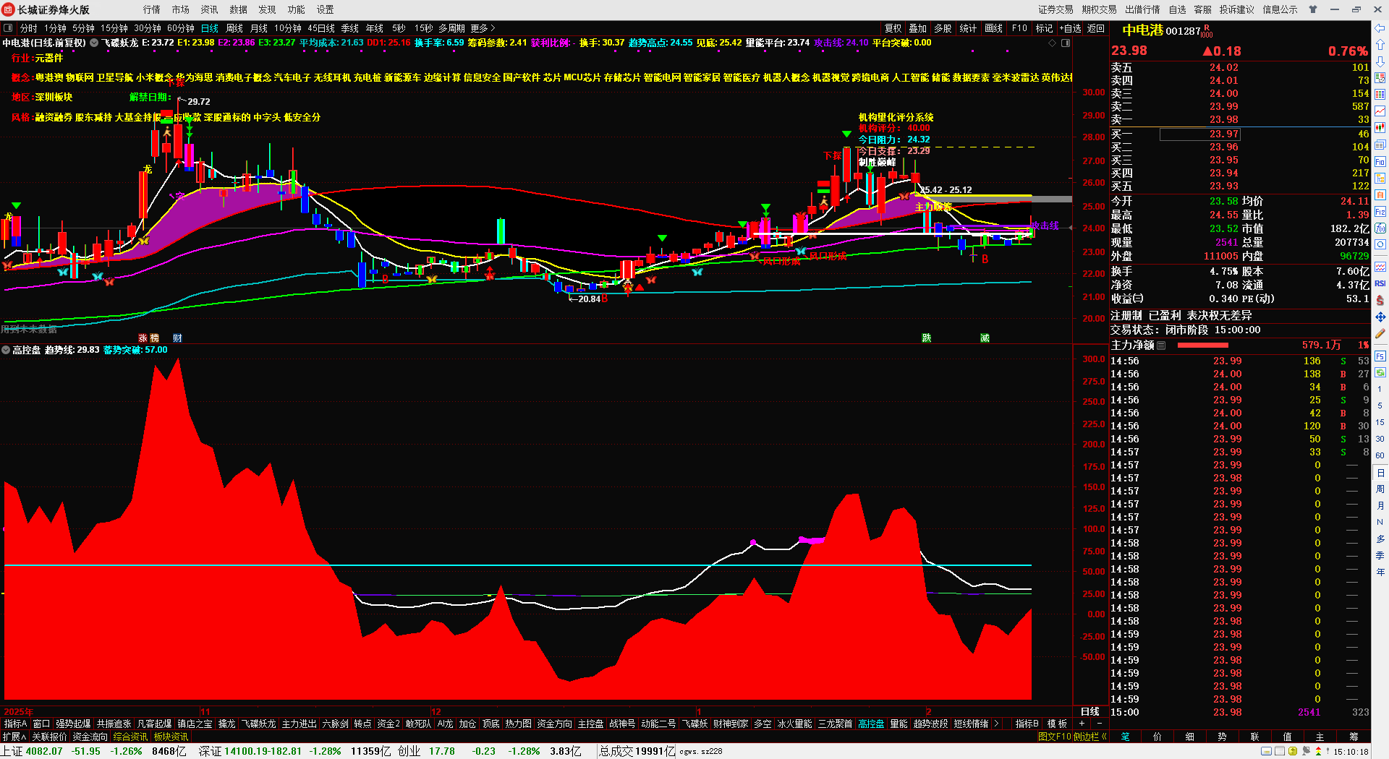This screenshot has height=759, width=1389.
Task: Click the wavy lines indicator sidebar icon
Action: point(1380,267)
